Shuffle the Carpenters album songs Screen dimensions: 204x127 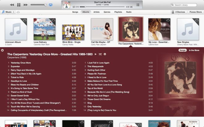click(100, 54)
